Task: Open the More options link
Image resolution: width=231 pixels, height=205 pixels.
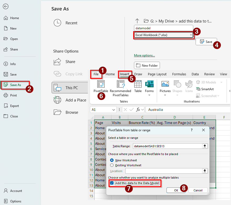Action: tap(144, 55)
